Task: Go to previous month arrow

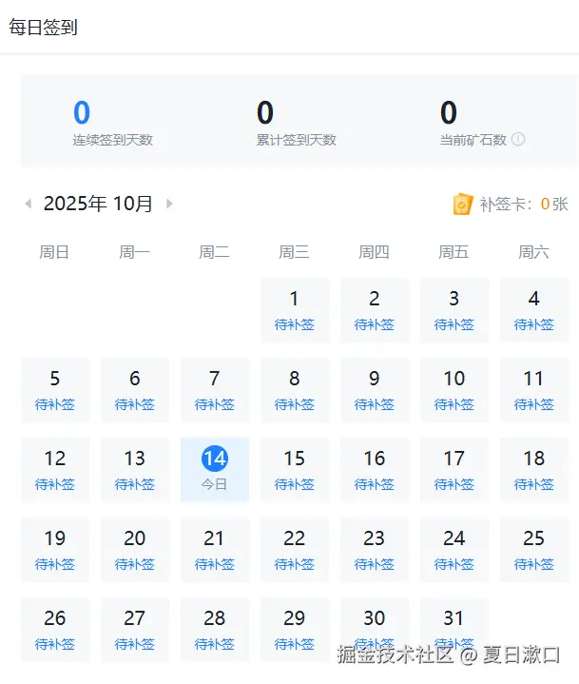Action: tap(29, 204)
